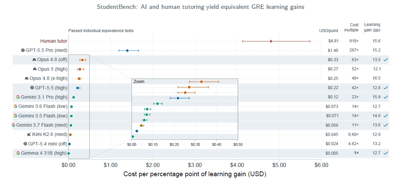Viewport: 406px width, 182px height.
Task: Click the red star marker for Human tutor
Action: pyautogui.click(x=271, y=41)
